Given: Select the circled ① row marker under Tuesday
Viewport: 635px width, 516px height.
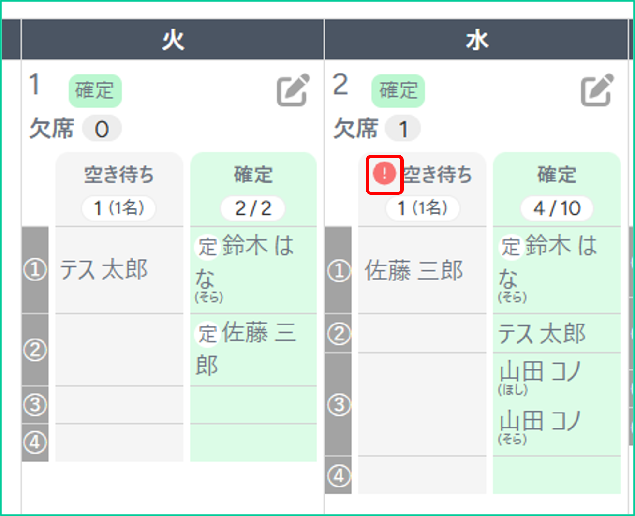Looking at the screenshot, I should (x=35, y=270).
